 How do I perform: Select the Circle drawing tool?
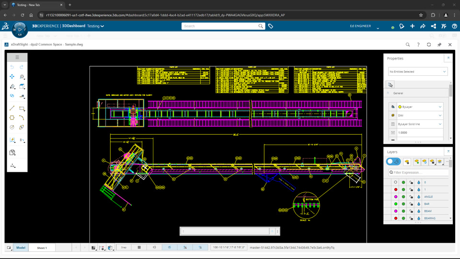point(12,127)
